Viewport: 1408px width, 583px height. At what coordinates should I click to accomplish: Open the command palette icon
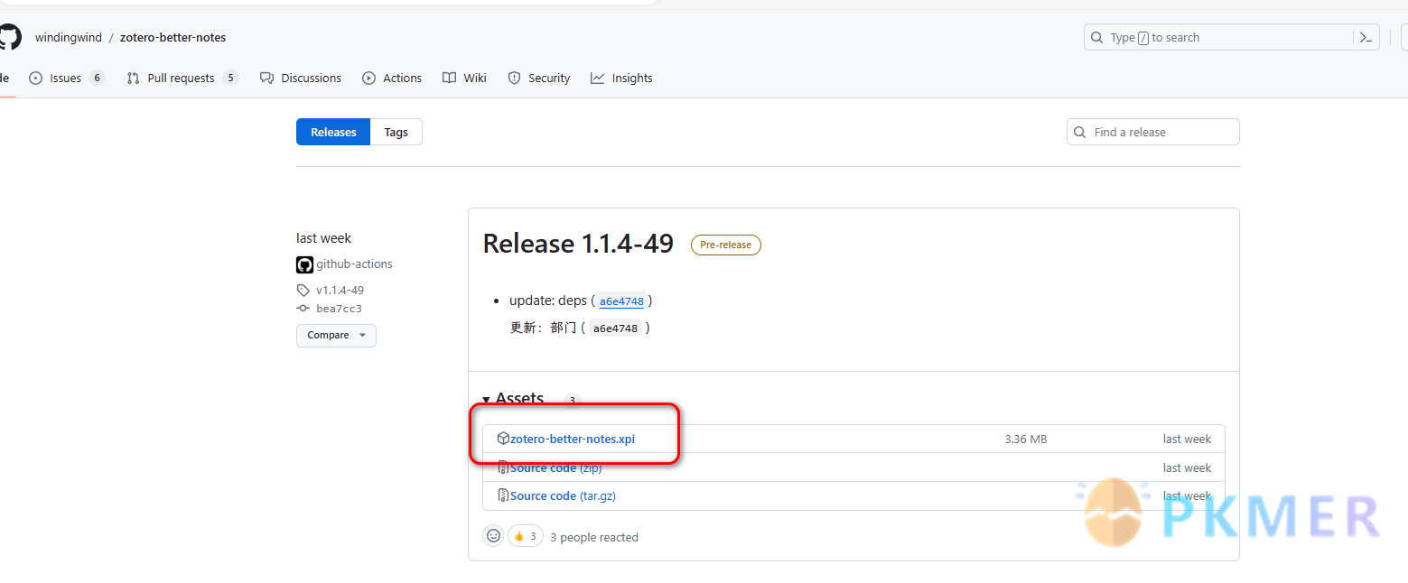click(1366, 37)
